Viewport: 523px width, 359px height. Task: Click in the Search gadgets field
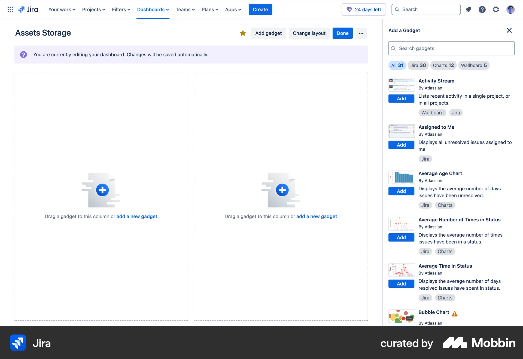point(451,48)
